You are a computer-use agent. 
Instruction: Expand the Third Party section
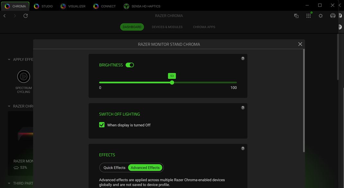[9, 183]
